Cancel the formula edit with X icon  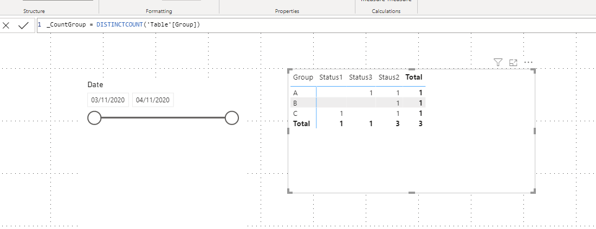[6, 25]
